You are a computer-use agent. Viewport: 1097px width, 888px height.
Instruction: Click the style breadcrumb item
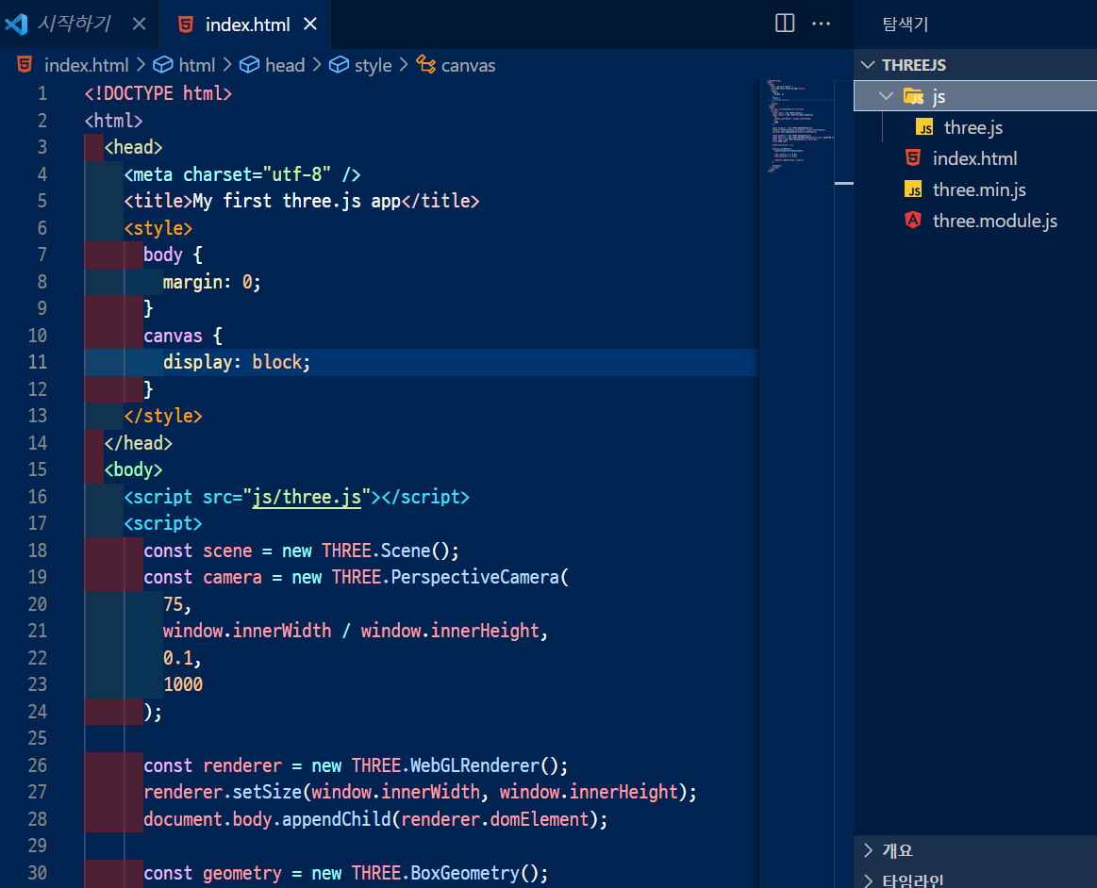373,65
